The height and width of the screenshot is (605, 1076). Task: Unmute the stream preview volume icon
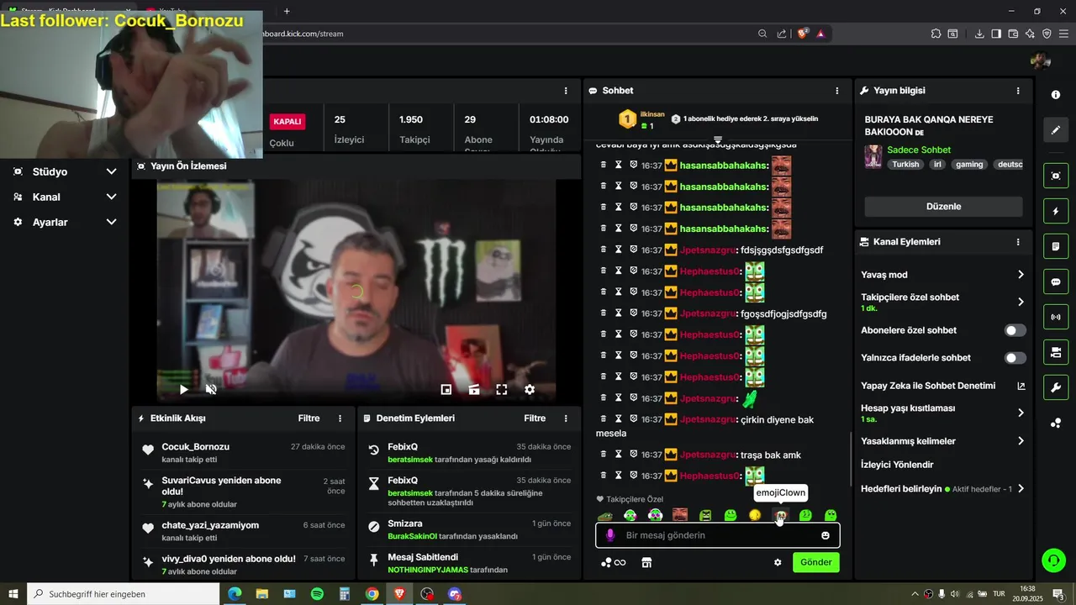tap(211, 389)
